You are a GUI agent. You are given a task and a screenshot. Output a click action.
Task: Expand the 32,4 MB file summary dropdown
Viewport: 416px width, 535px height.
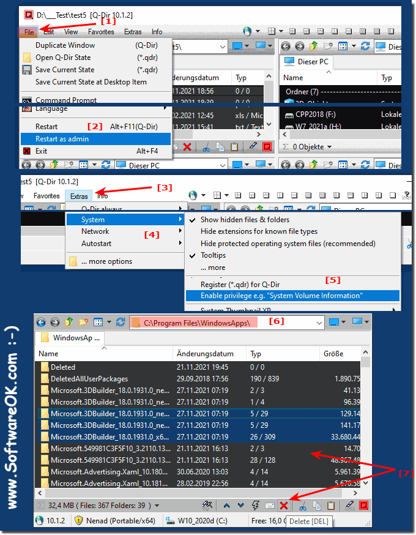[x=157, y=506]
